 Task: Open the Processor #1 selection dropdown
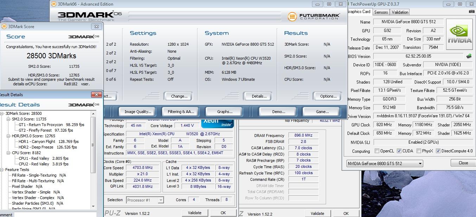tap(145, 200)
